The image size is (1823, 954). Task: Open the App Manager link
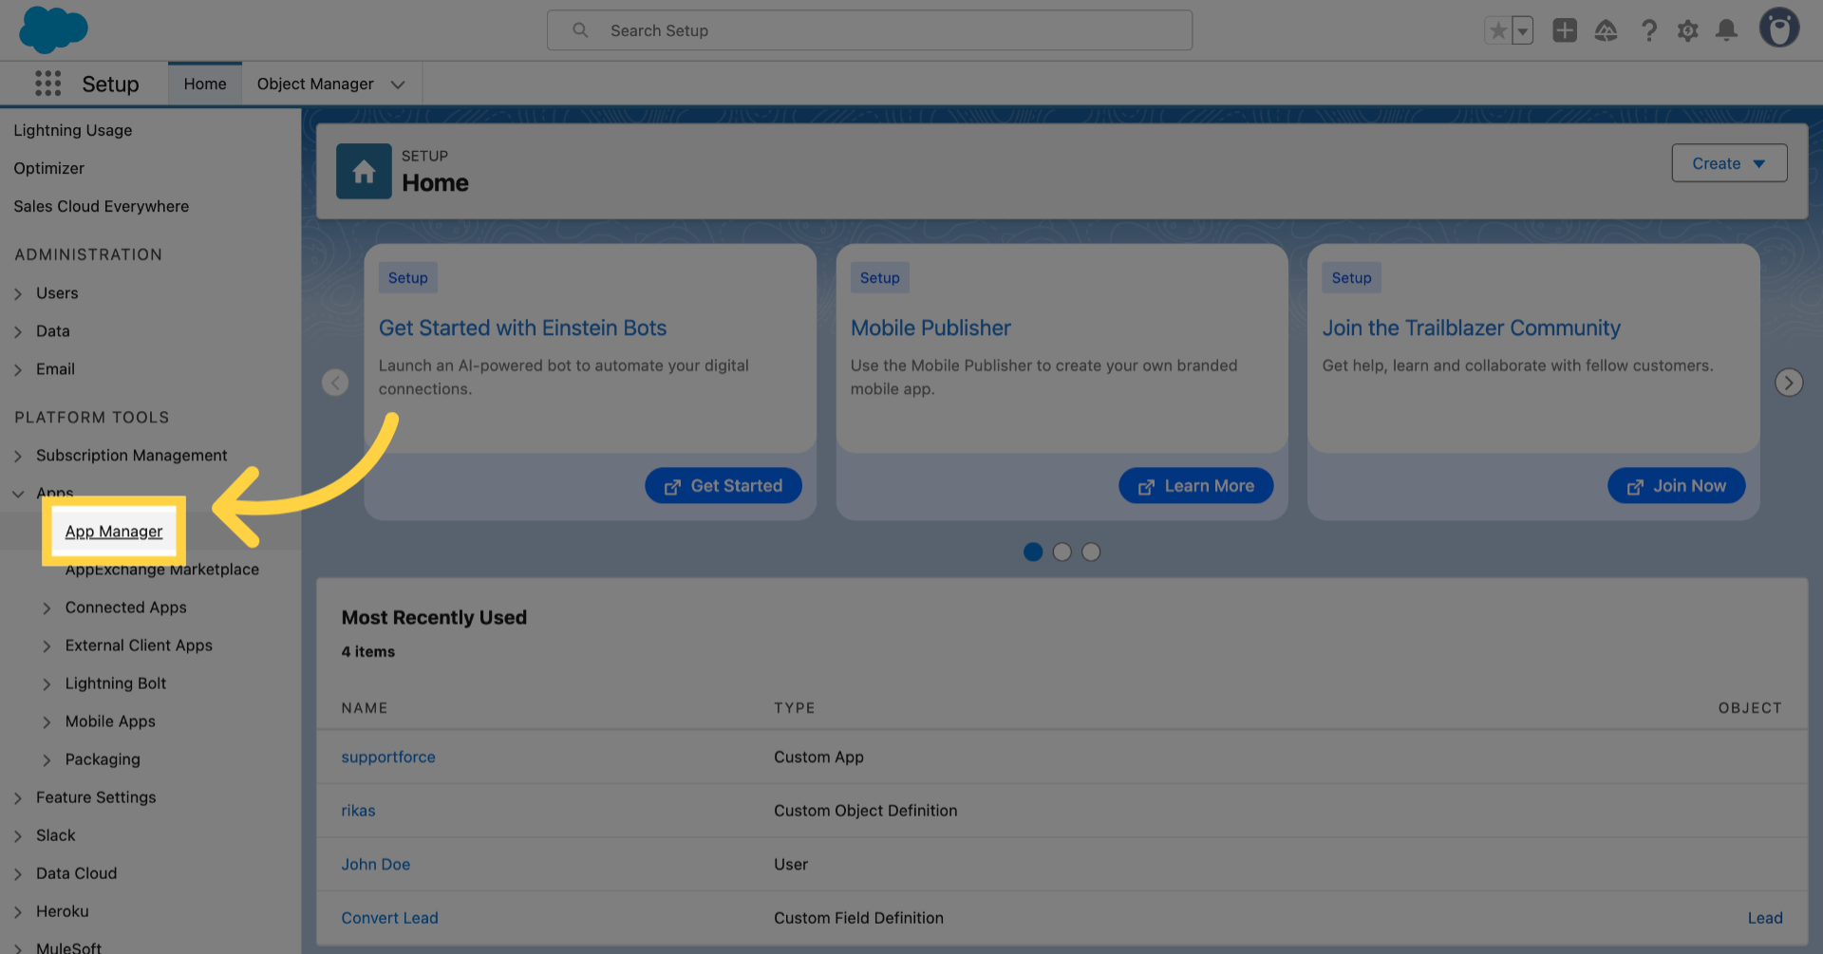click(x=113, y=531)
